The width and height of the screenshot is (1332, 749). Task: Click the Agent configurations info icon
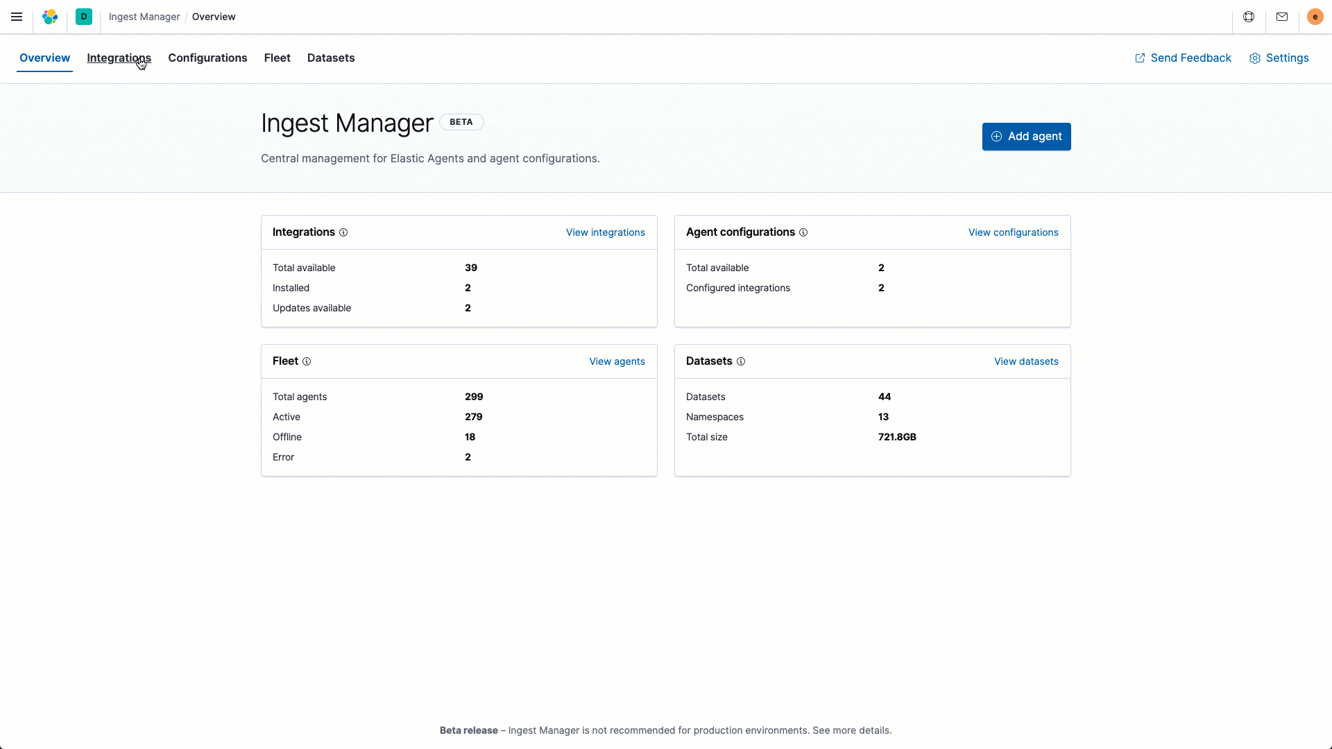click(803, 233)
